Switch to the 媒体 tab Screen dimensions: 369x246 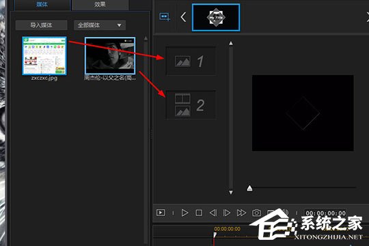pos(42,5)
